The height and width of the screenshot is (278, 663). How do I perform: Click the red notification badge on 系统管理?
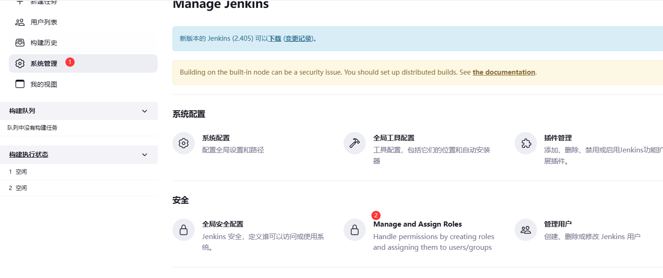pos(70,62)
